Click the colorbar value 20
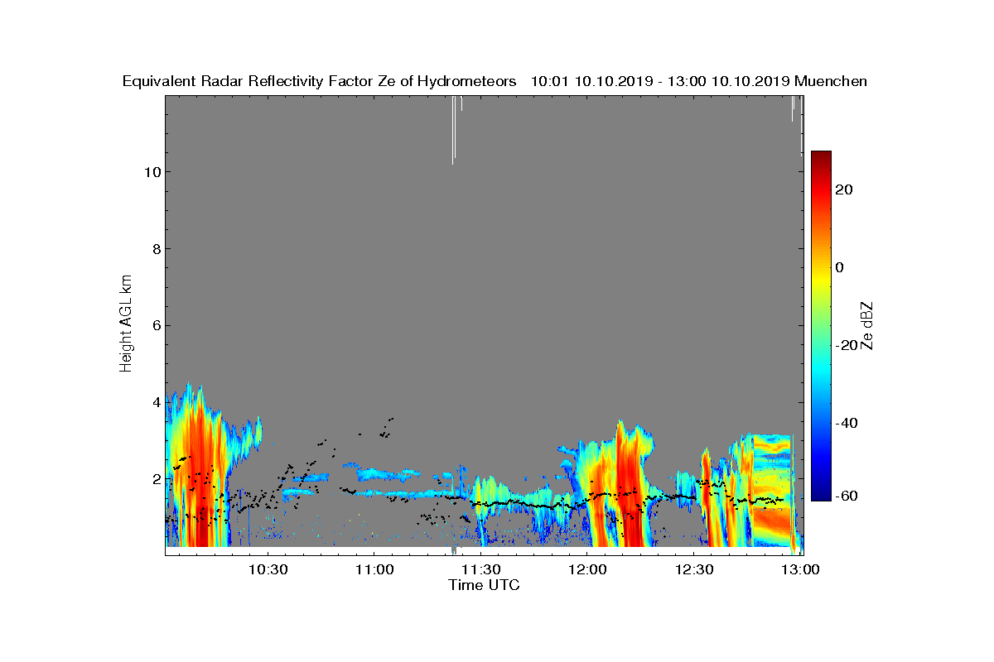This screenshot has height=662, width=994. tap(845, 189)
